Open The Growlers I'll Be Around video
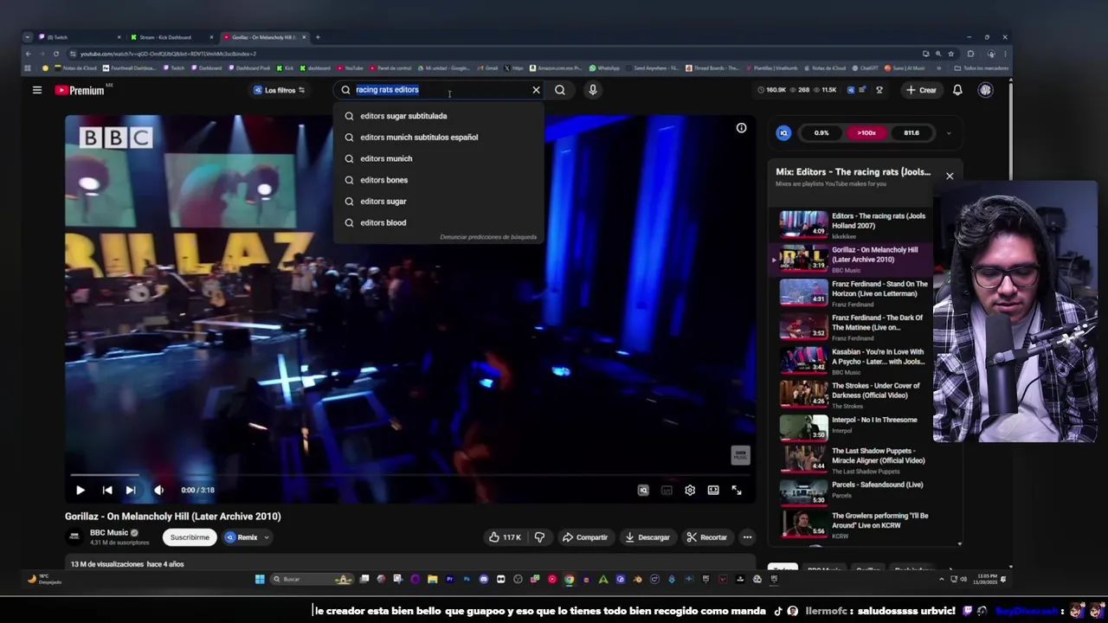Viewport: 1108px width, 623px height. pos(854,524)
